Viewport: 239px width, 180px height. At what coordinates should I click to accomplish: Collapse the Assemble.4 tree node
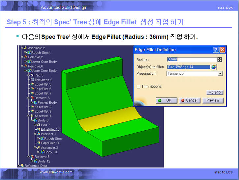pyautogui.click(x=28, y=116)
